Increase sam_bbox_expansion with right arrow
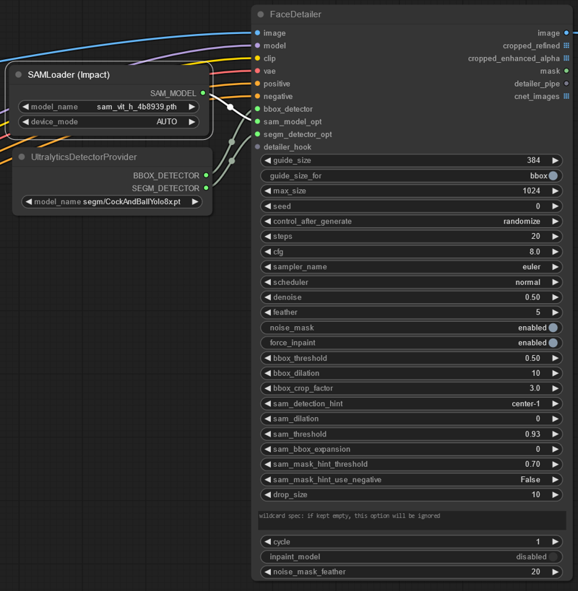Image resolution: width=578 pixels, height=591 pixels. [x=556, y=449]
